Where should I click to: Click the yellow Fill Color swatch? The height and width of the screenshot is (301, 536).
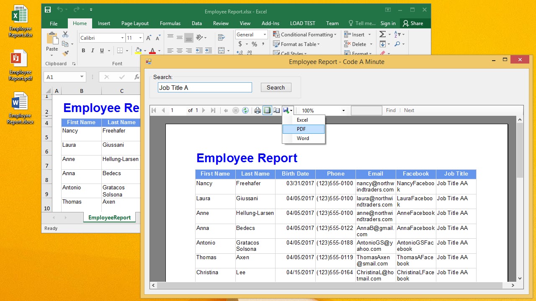click(x=138, y=51)
